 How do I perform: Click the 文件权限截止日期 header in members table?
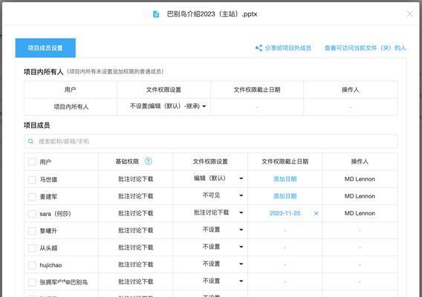pos(285,161)
